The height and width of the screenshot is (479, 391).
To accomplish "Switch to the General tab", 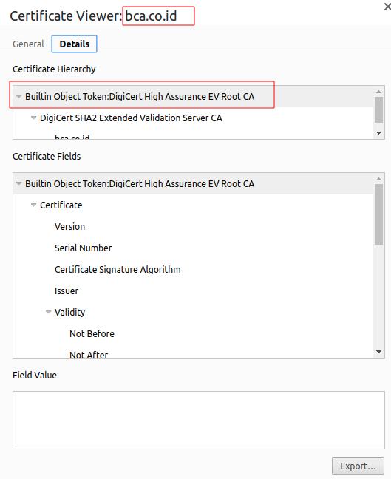I will pyautogui.click(x=28, y=44).
